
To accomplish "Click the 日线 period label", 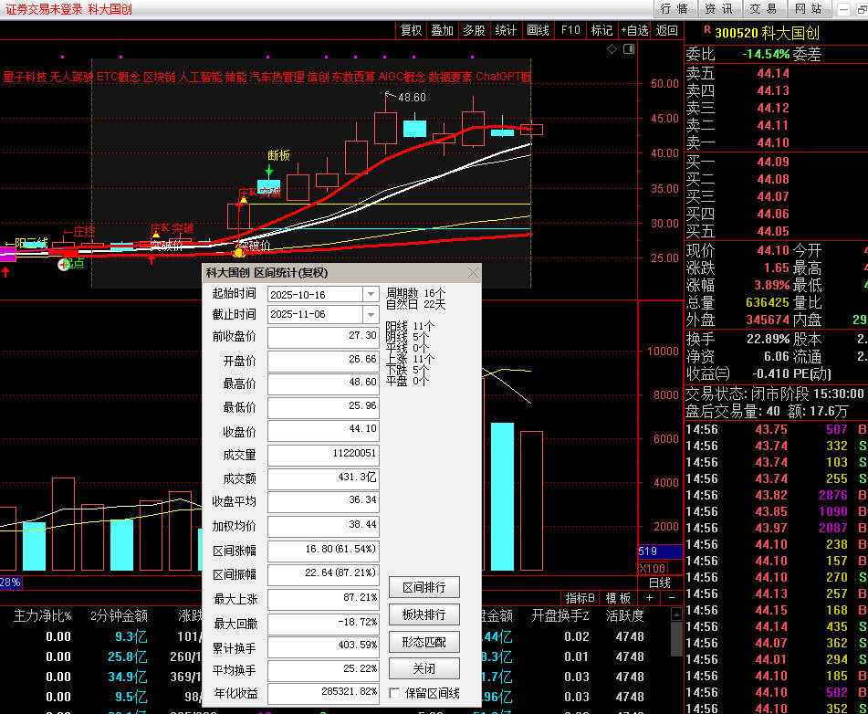I will [659, 583].
